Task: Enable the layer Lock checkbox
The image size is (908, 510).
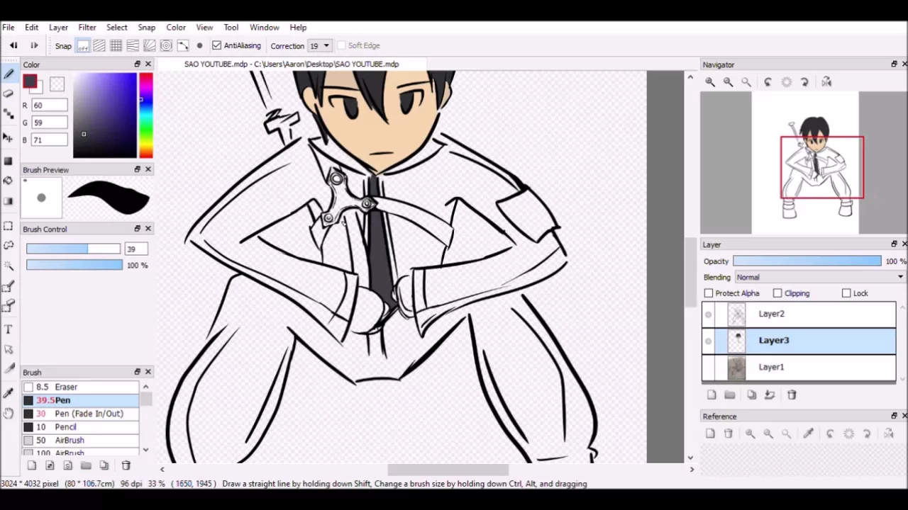Action: tap(846, 293)
